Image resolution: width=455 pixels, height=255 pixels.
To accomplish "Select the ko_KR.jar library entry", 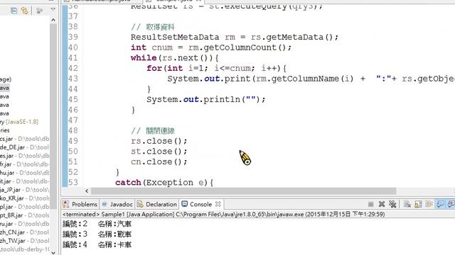I will (24, 198).
